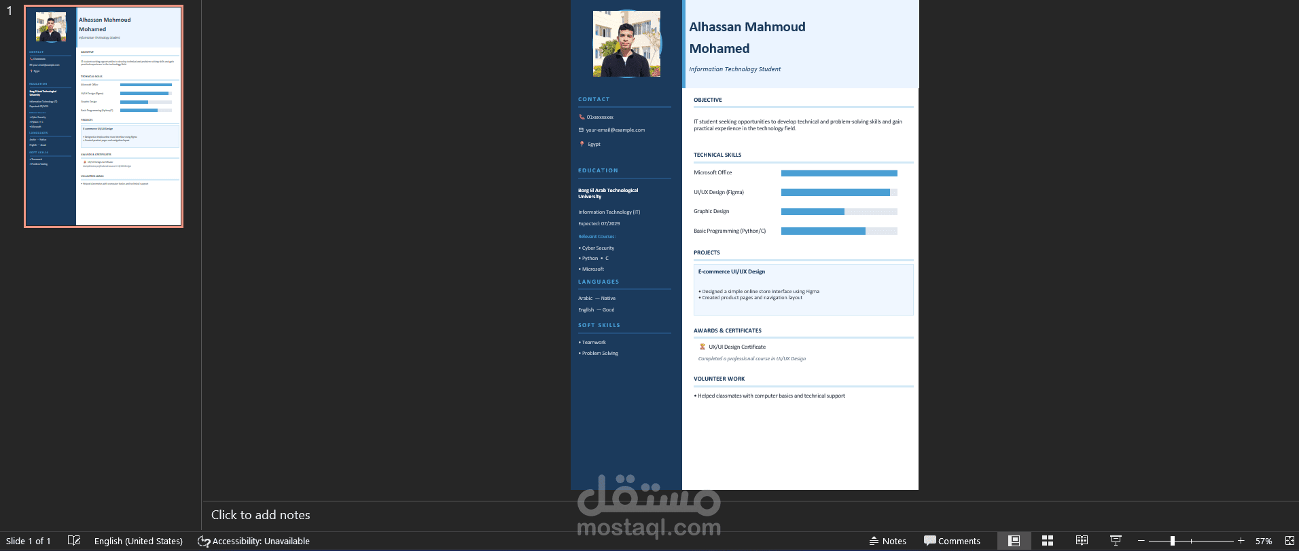Click Relevant Courses label
Image resolution: width=1299 pixels, height=551 pixels.
coord(597,236)
